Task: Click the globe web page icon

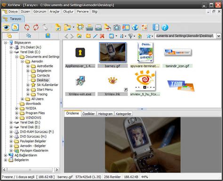Action: click(135, 27)
